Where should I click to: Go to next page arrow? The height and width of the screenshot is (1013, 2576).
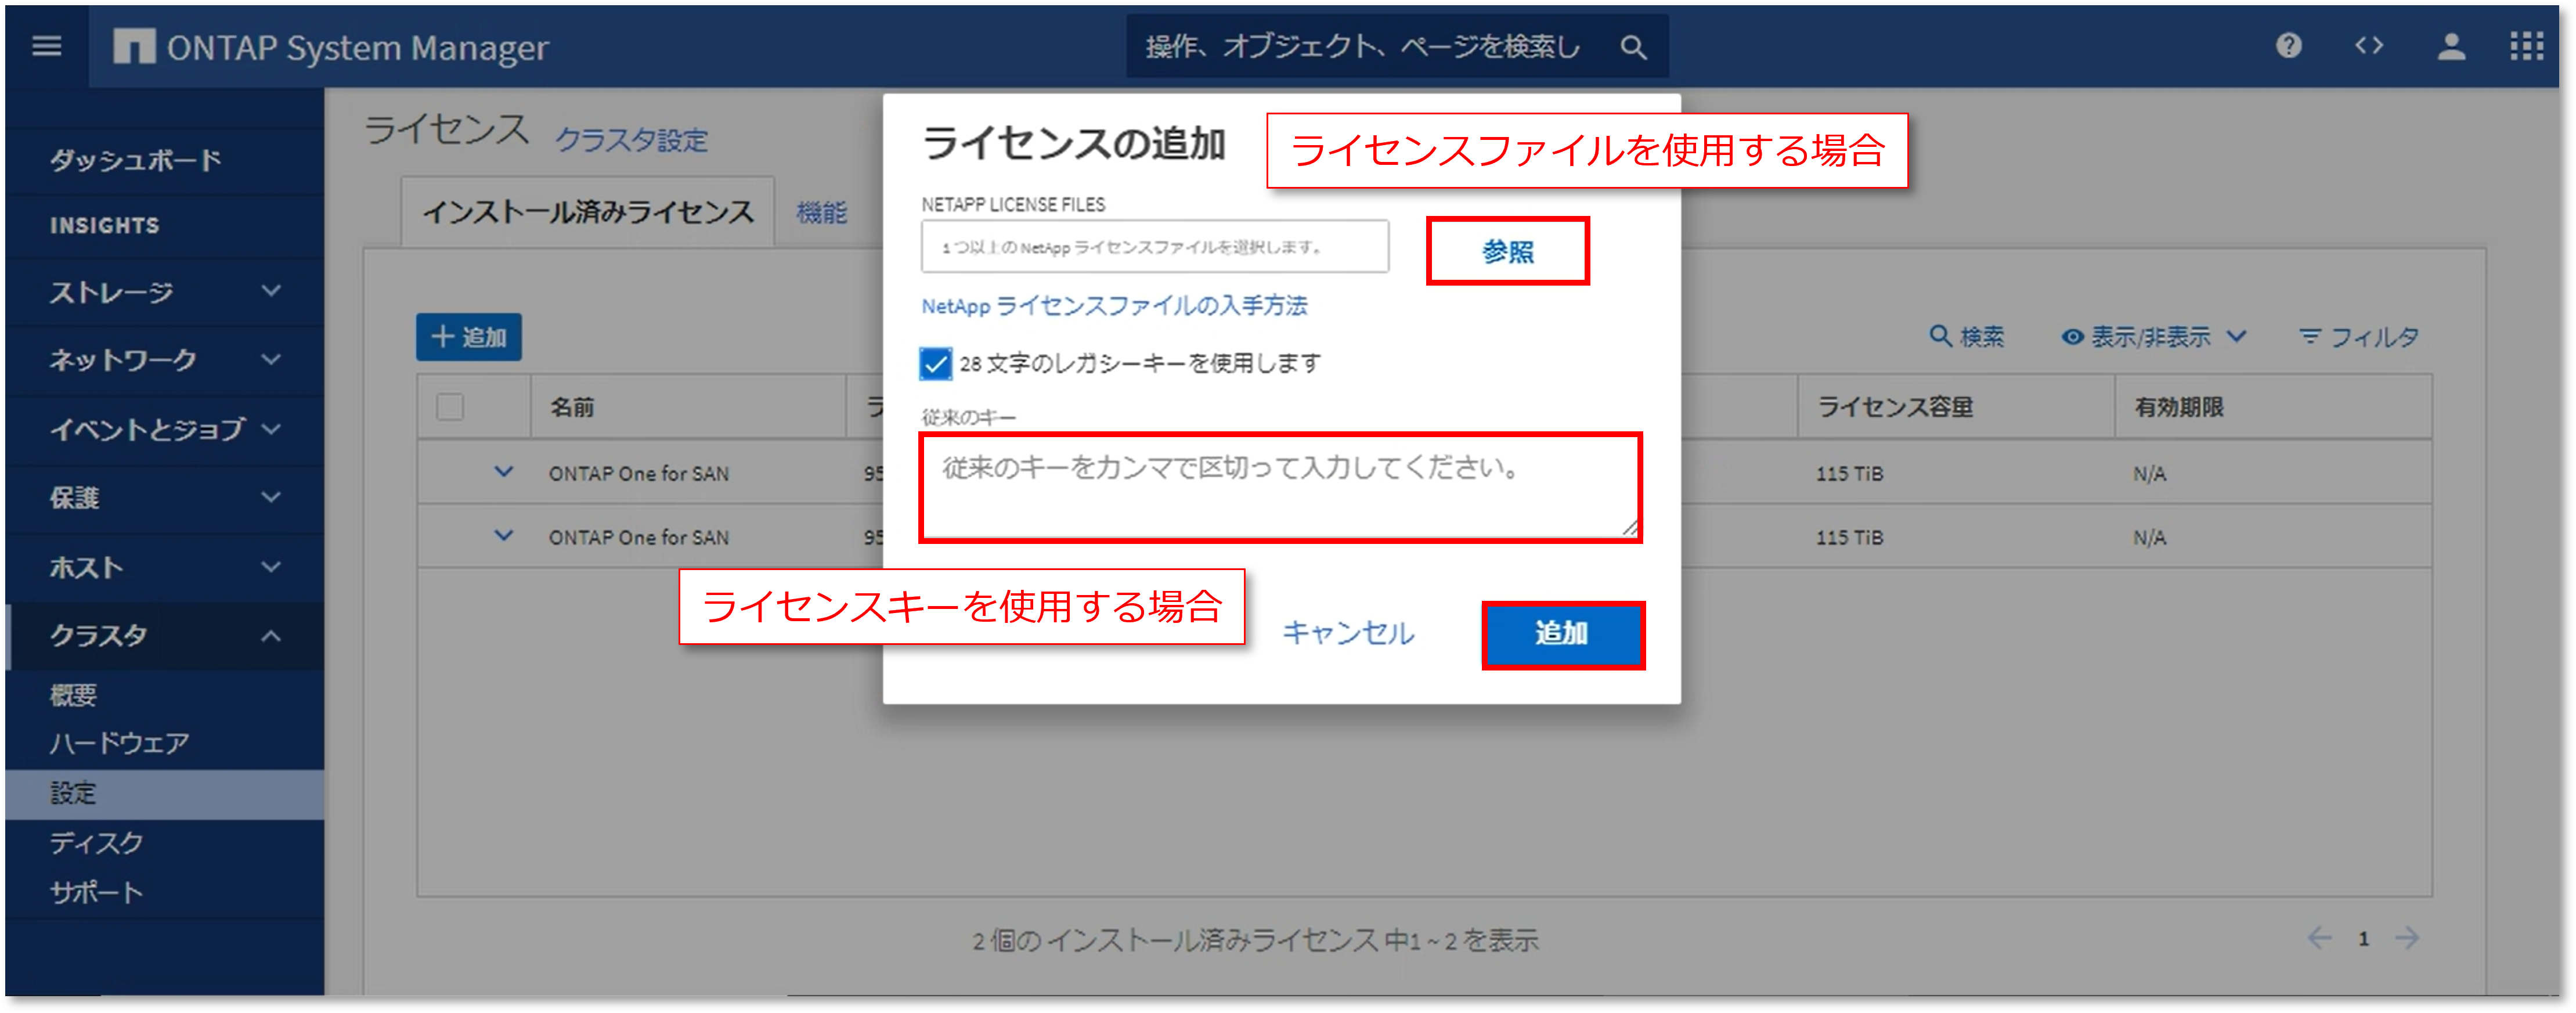(2407, 938)
